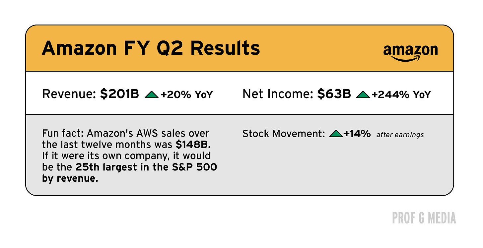Click the "Fun fact" opening line
483x248 pixels.
pos(126,134)
